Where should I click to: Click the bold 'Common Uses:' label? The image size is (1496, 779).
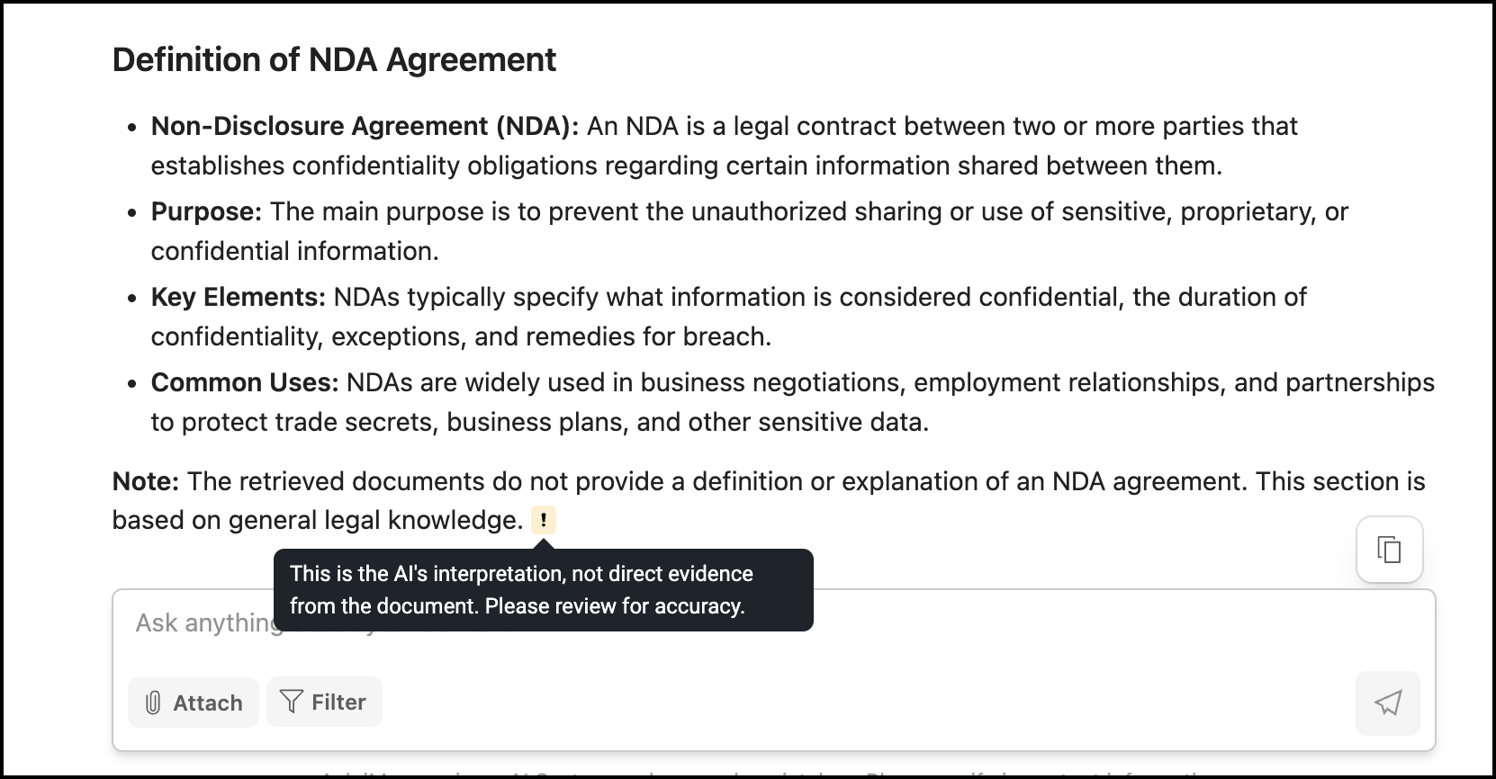coord(245,382)
